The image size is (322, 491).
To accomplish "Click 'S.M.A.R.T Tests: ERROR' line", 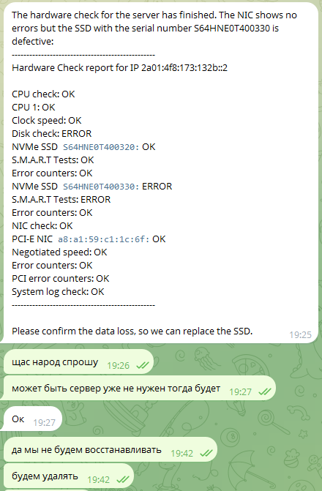I will click(61, 200).
